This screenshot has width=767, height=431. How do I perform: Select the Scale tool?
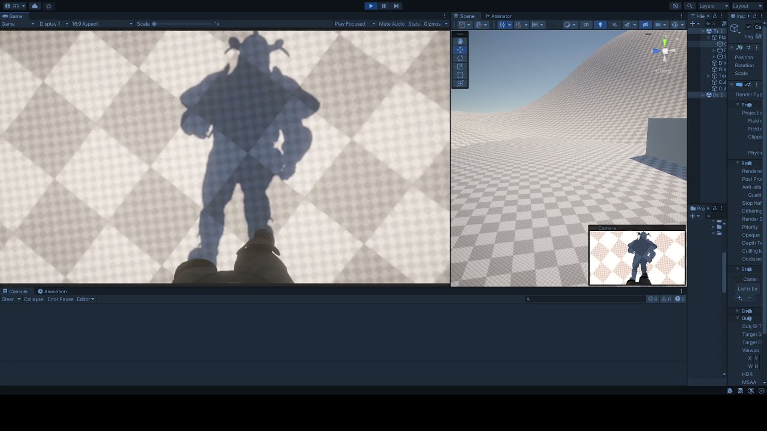pos(460,66)
